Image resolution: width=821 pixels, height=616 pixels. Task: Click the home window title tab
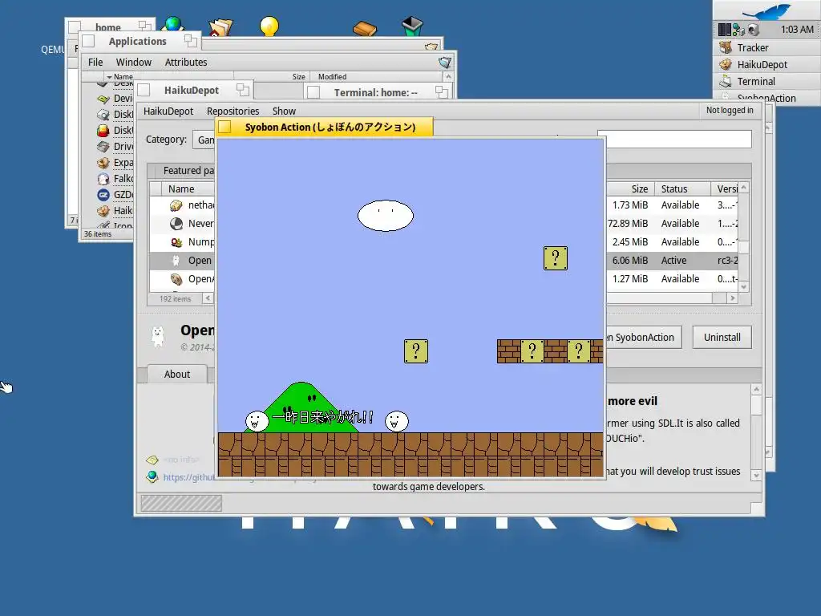(108, 26)
